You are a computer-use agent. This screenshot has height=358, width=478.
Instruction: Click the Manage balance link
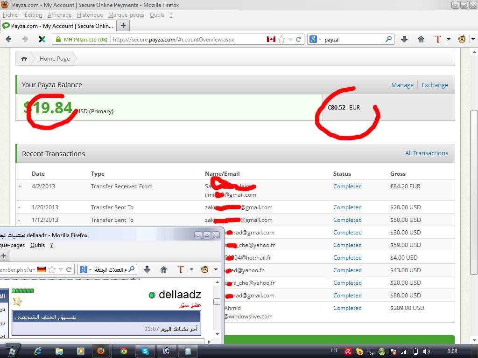tap(402, 85)
